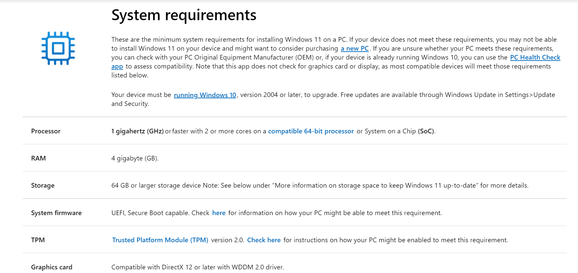
Task: Click 'here' link for Secure Boot info
Action: click(x=219, y=213)
